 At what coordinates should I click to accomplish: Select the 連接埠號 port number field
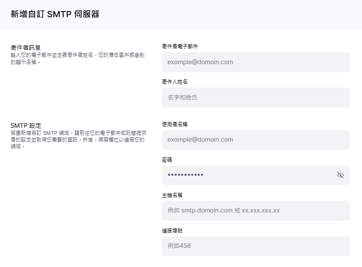tap(256, 246)
